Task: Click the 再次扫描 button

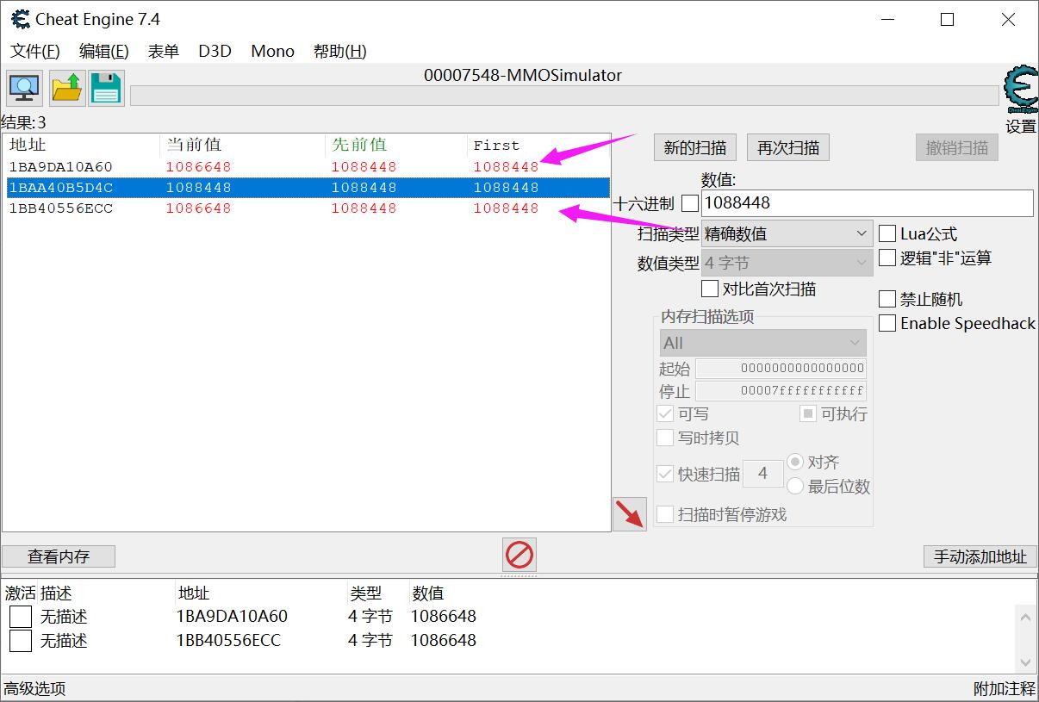Action: [x=787, y=147]
